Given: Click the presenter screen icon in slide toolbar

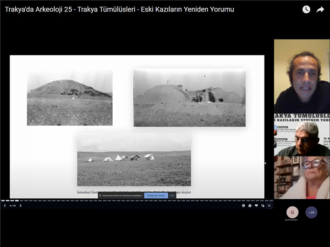Looking at the screenshot, I should tap(256, 206).
